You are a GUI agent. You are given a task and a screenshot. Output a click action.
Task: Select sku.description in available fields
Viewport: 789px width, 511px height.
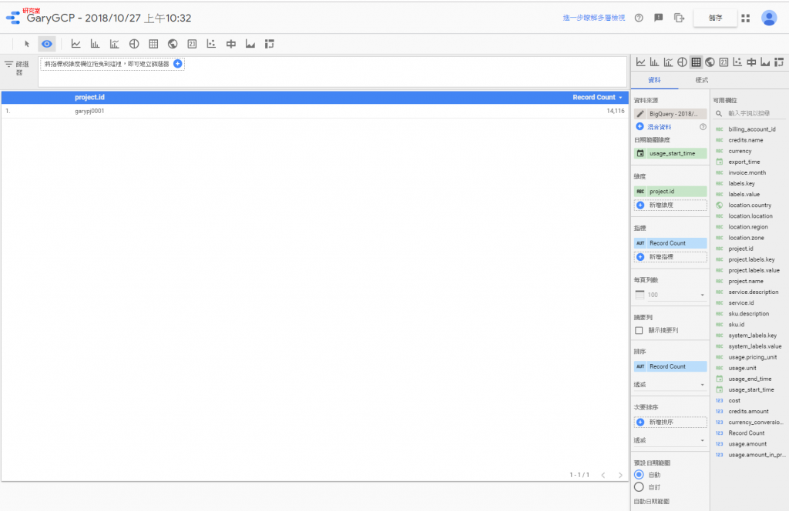749,314
